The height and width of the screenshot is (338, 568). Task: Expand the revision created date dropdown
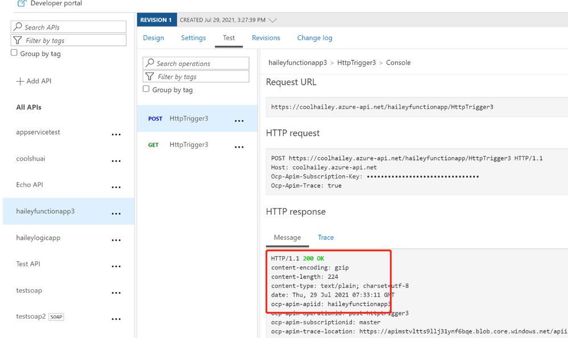tap(272, 20)
